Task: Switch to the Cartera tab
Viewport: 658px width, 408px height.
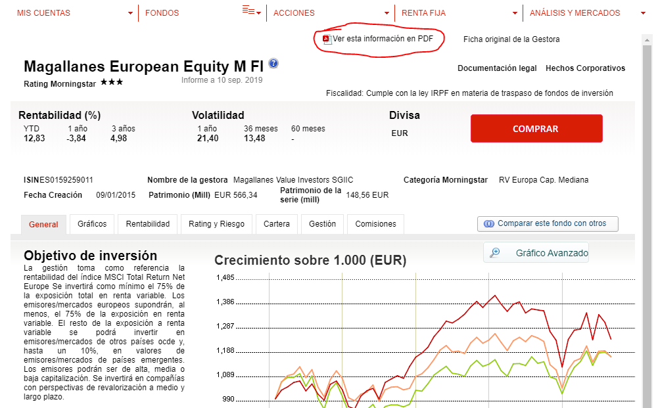Action: (277, 224)
